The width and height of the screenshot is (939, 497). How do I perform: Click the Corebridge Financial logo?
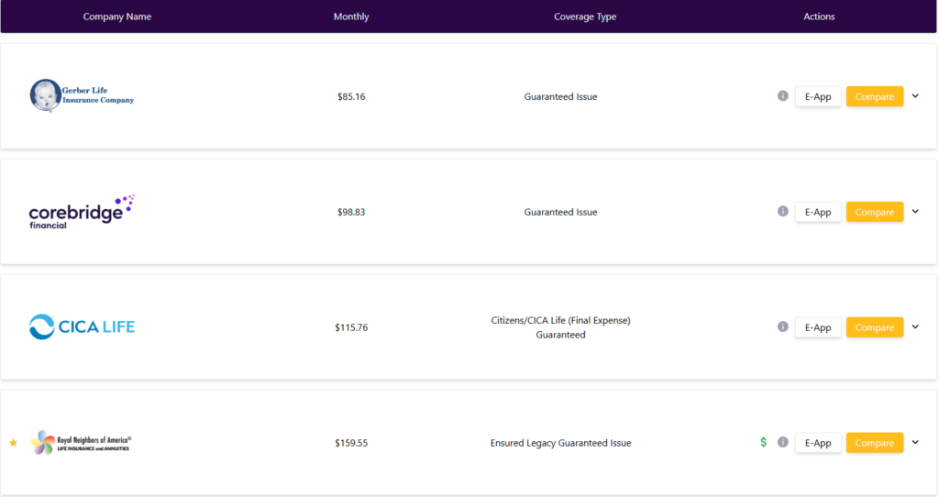click(x=82, y=212)
